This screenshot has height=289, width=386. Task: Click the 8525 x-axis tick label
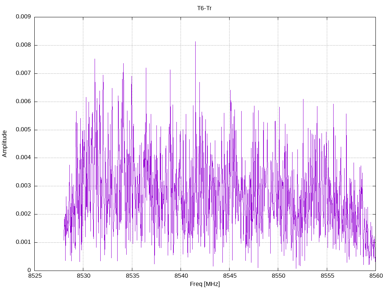pyautogui.click(x=35, y=276)
